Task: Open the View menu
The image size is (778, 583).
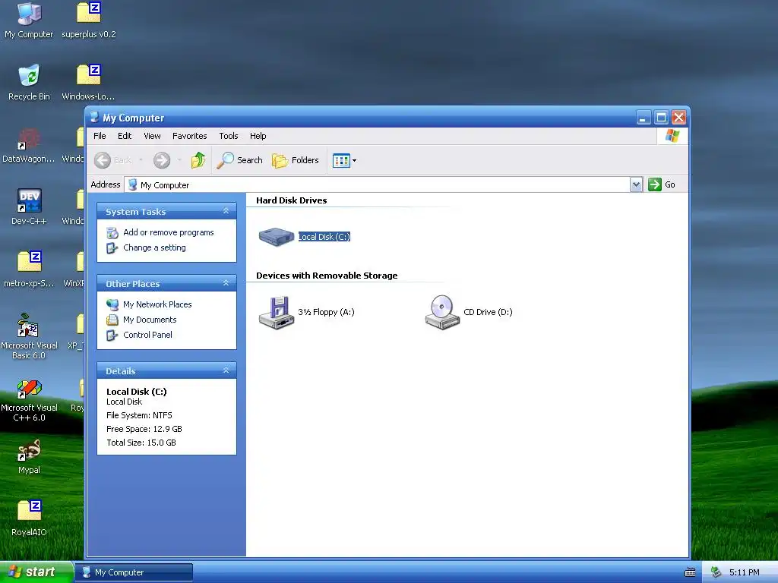Action: (152, 136)
